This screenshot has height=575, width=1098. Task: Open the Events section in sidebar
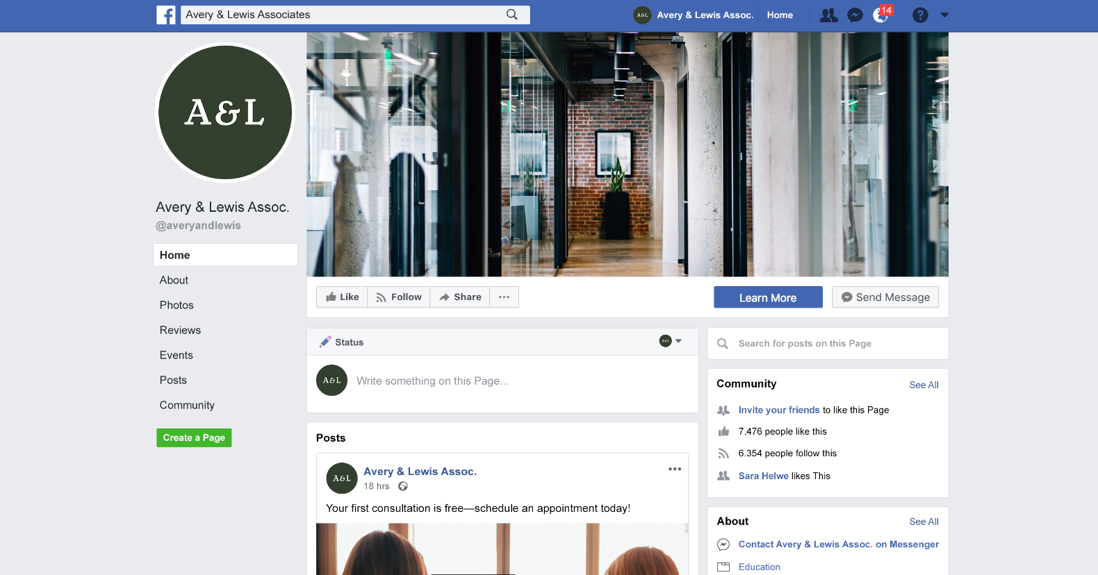(x=177, y=355)
